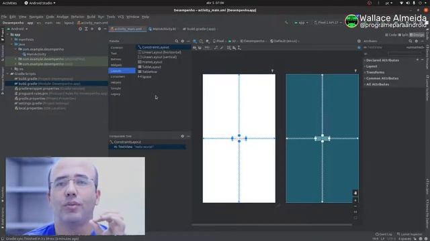The height and width of the screenshot is (241, 430).
Task: Select the design surface layers icon
Action: click(x=194, y=41)
